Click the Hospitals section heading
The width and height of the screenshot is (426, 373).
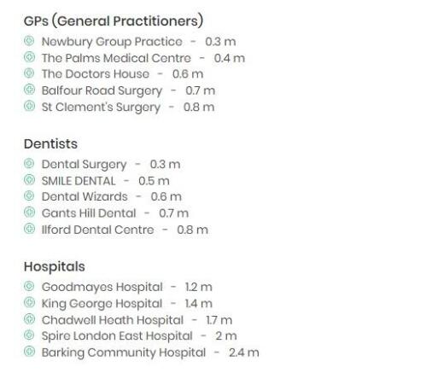pyautogui.click(x=55, y=267)
